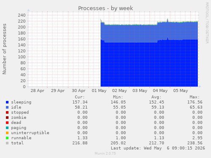Screen dimensions: 211x158
Task: Click sleeping average value 152.45
Action: click(x=156, y=102)
